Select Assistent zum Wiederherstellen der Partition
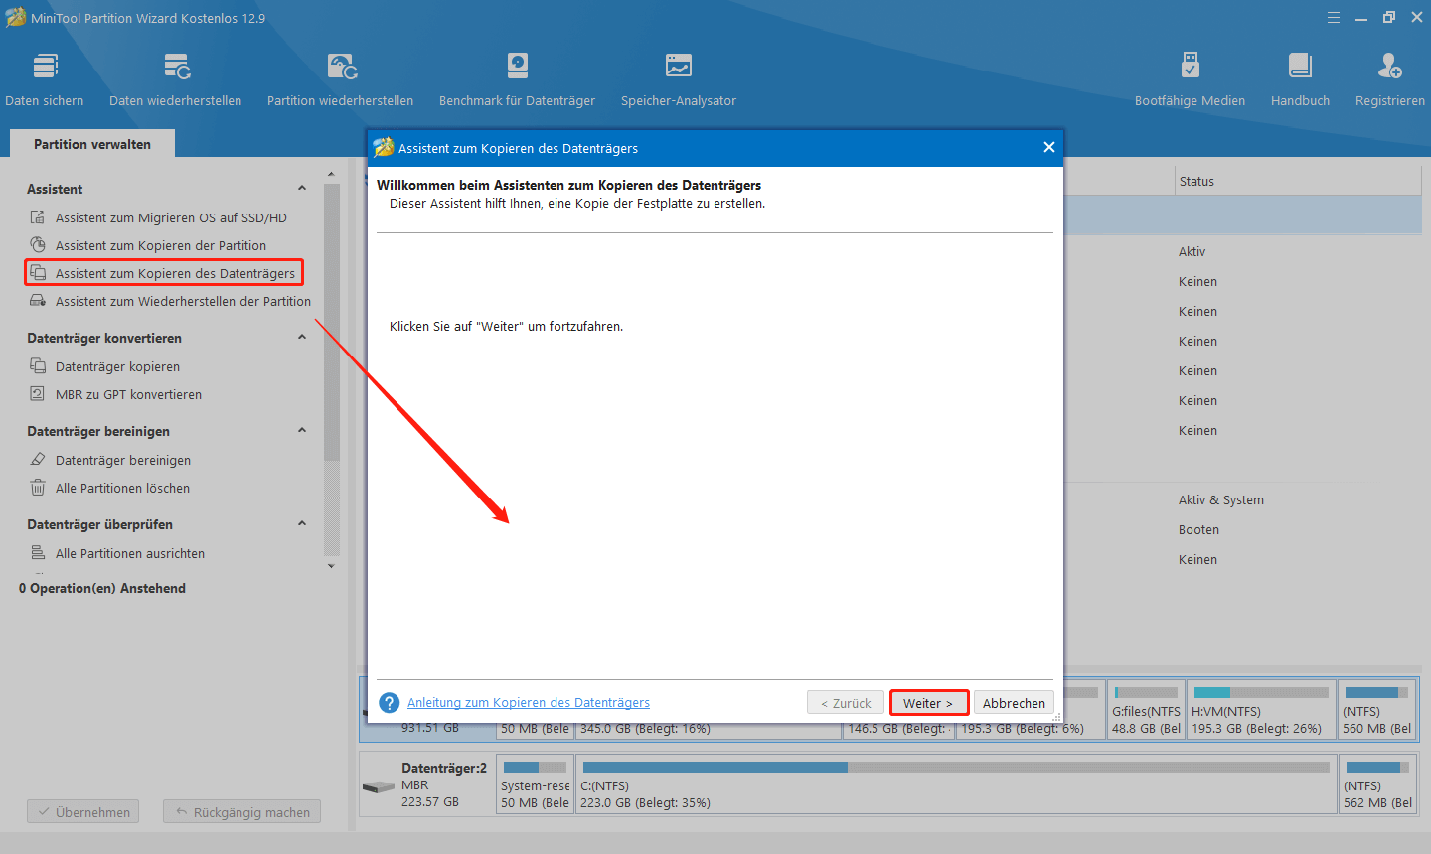1431x854 pixels. (183, 301)
